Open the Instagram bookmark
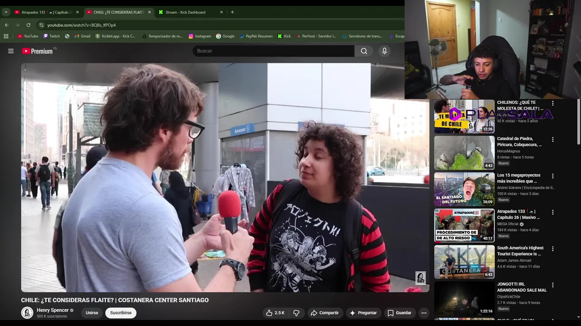 (x=200, y=36)
